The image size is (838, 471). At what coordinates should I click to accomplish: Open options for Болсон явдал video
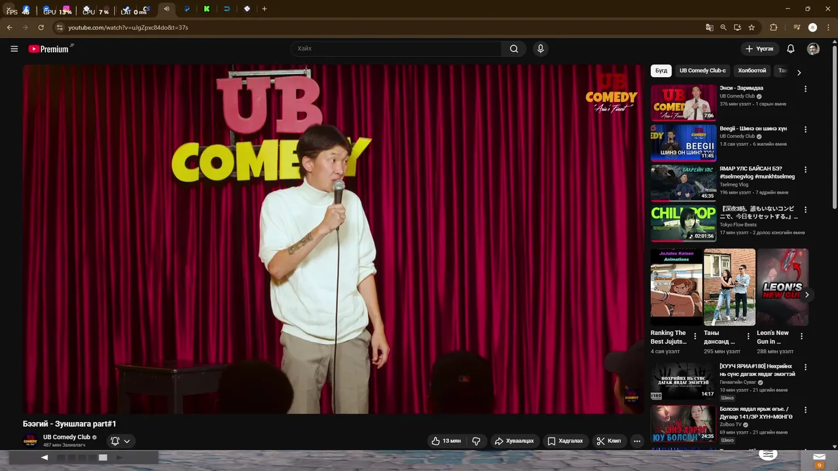[805, 410]
